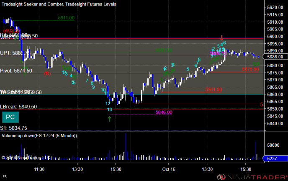The image size is (288, 181).
Task: Click the 5920.00 price axis label
Action: click(275, 8)
